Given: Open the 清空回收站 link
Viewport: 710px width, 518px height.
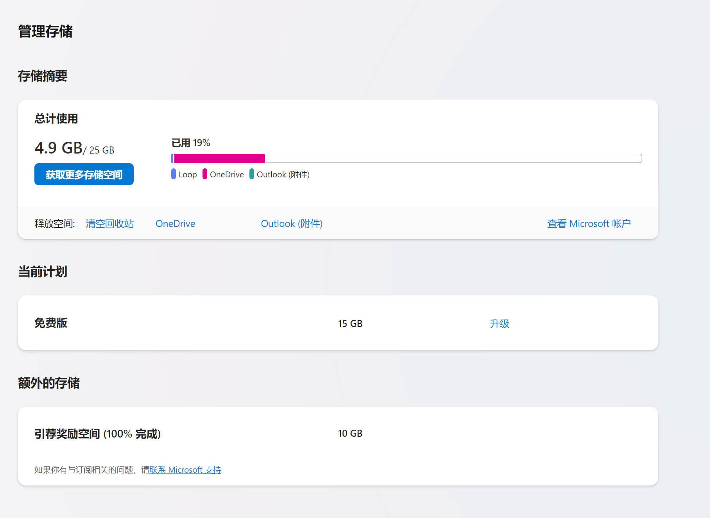Looking at the screenshot, I should click(x=110, y=223).
